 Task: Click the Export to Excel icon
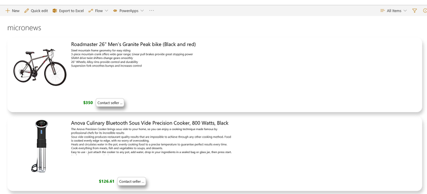55,11
